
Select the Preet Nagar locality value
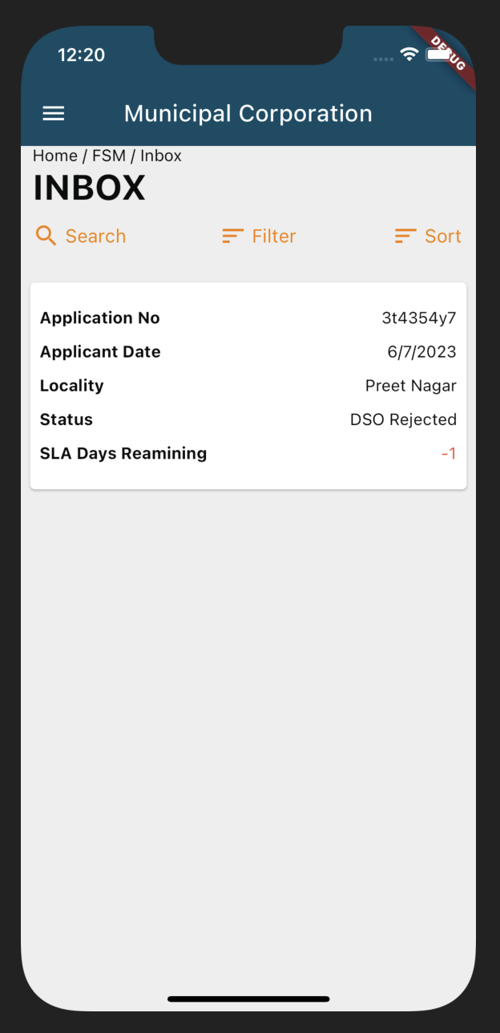point(410,386)
